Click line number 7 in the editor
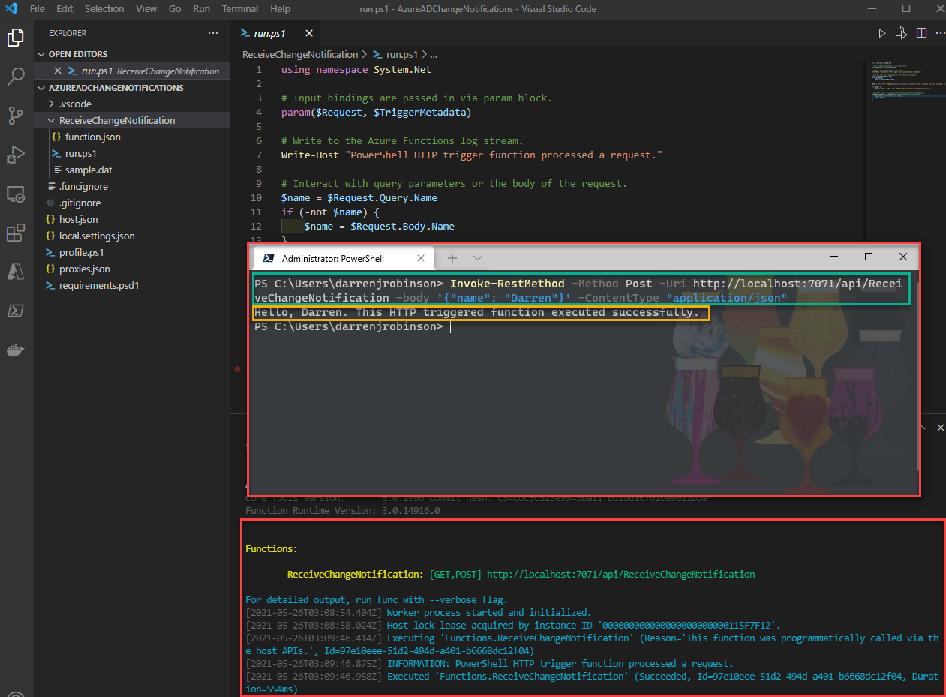Viewport: 946px width, 697px height. [x=258, y=155]
